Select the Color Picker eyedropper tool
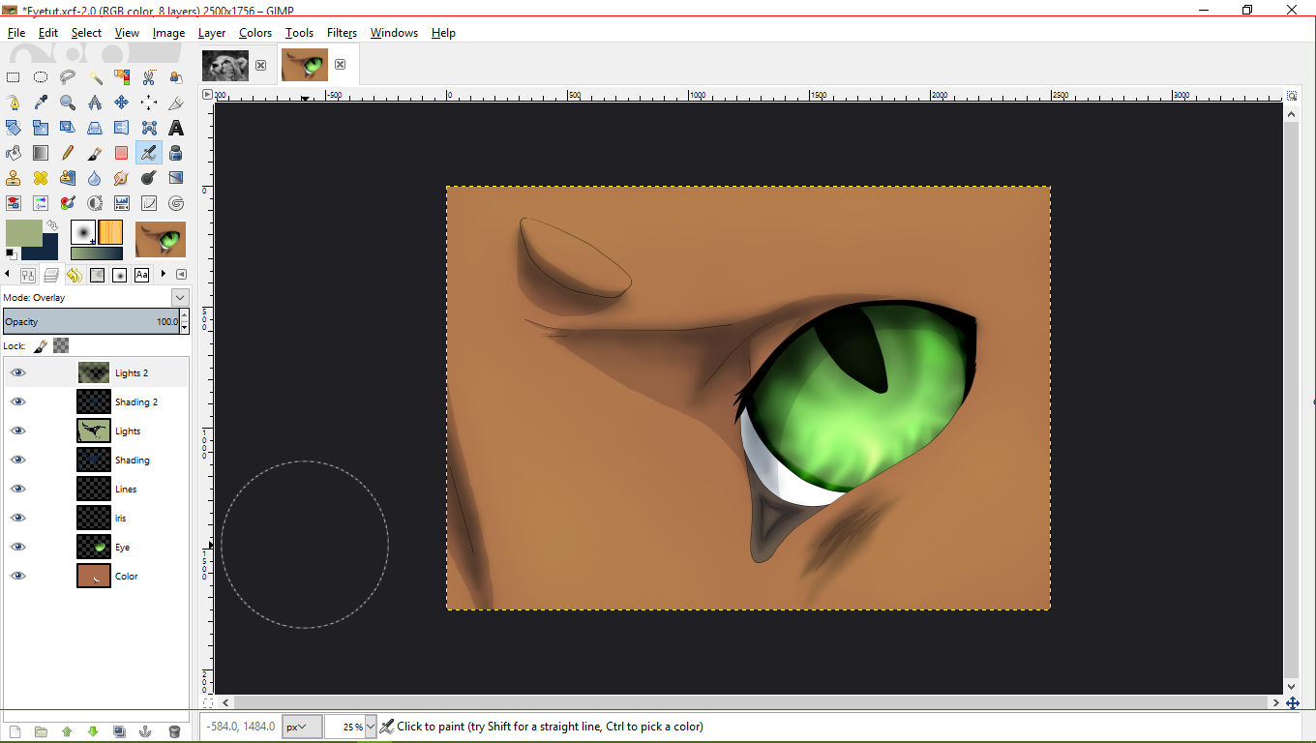 click(x=41, y=103)
